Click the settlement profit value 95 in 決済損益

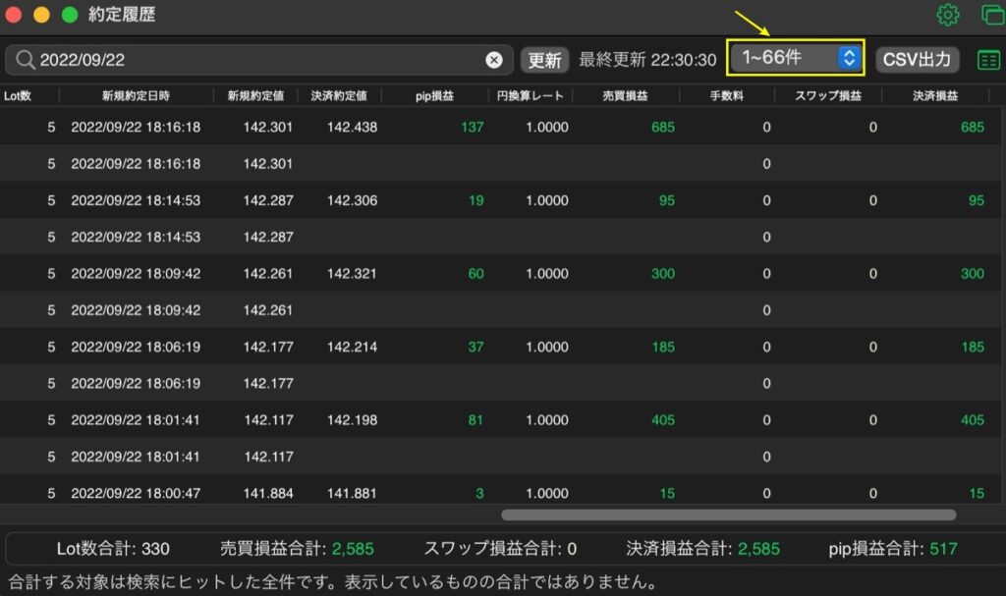(976, 200)
